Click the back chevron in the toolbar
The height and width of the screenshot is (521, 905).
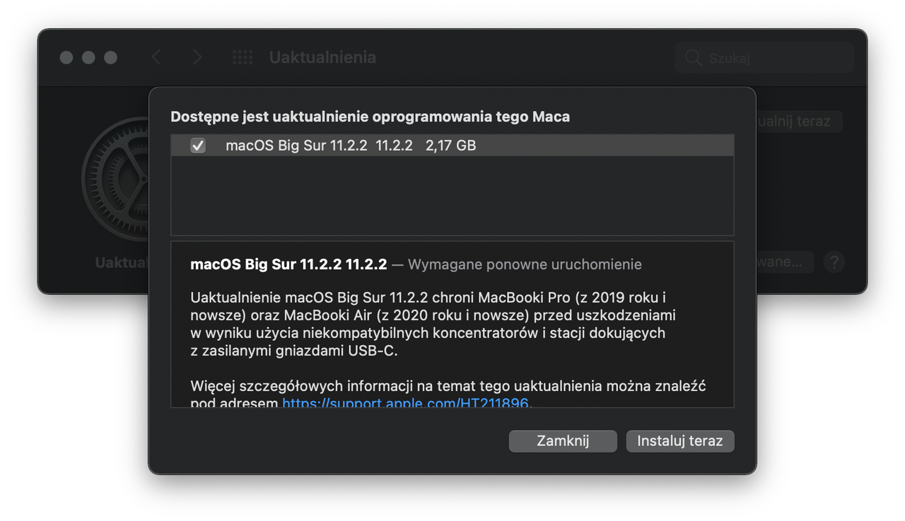coord(156,57)
